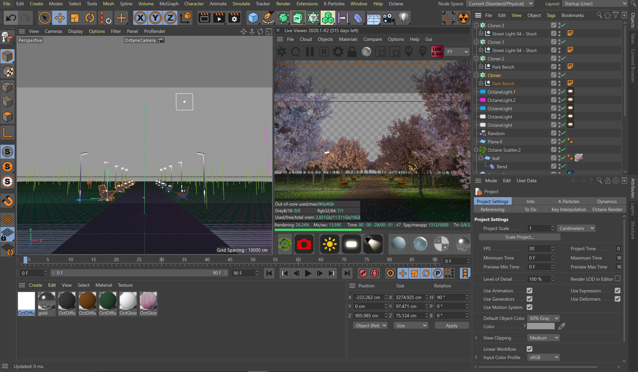Open the MoGraph menu
This screenshot has height=372, width=638.
(169, 4)
